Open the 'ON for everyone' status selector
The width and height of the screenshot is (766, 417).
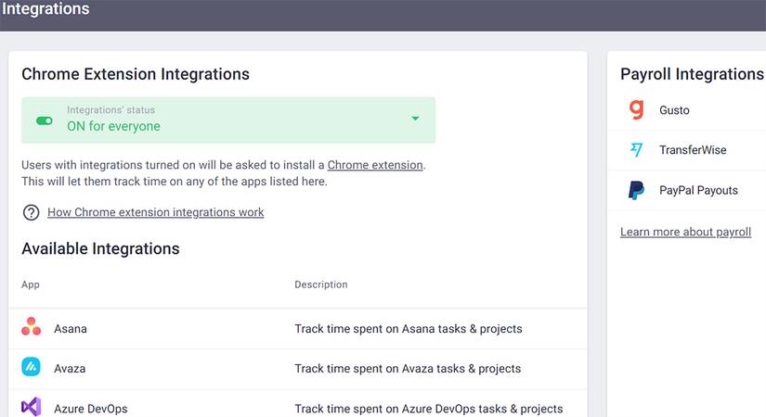coord(228,120)
